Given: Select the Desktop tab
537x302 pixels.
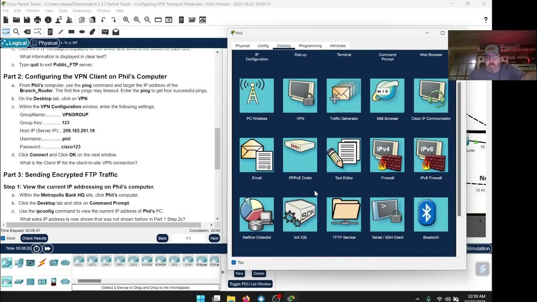Looking at the screenshot, I should tap(284, 46).
